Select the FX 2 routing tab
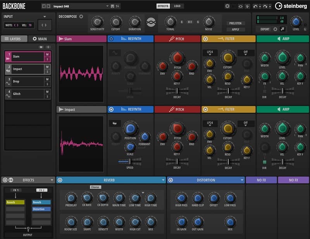Image resolution: width=310 pixels, height=239 pixels. pyautogui.click(x=42, y=190)
